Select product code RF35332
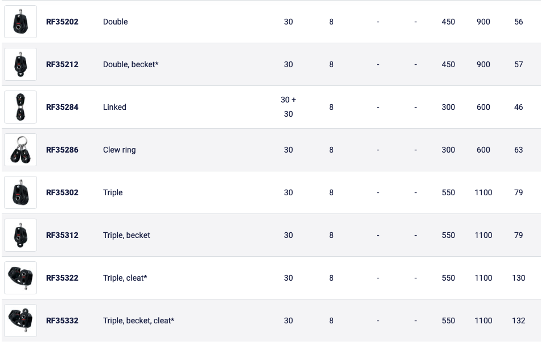This screenshot has width=541, height=345. click(x=62, y=321)
